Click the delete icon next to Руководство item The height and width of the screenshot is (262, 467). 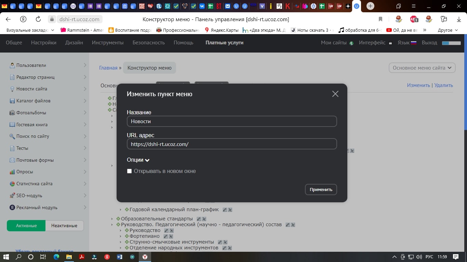172,231
